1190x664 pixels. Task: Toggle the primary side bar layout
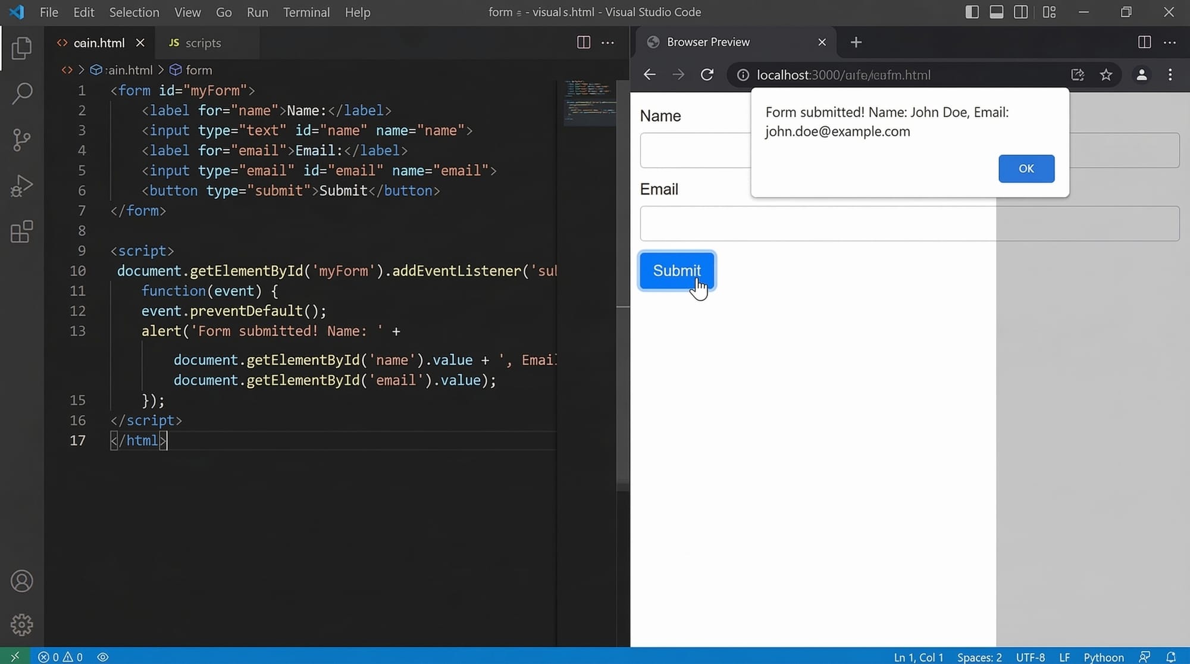(972, 12)
